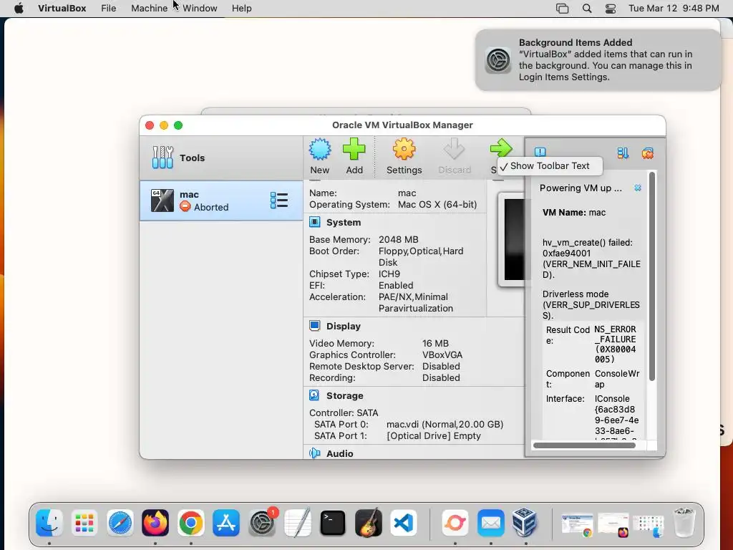Open the minimized Firefox window in the Dock
This screenshot has width=733, height=550.
[613, 525]
